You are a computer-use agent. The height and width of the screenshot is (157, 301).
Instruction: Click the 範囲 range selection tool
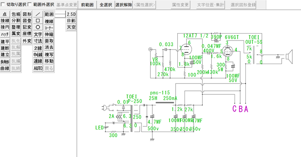click(49, 14)
